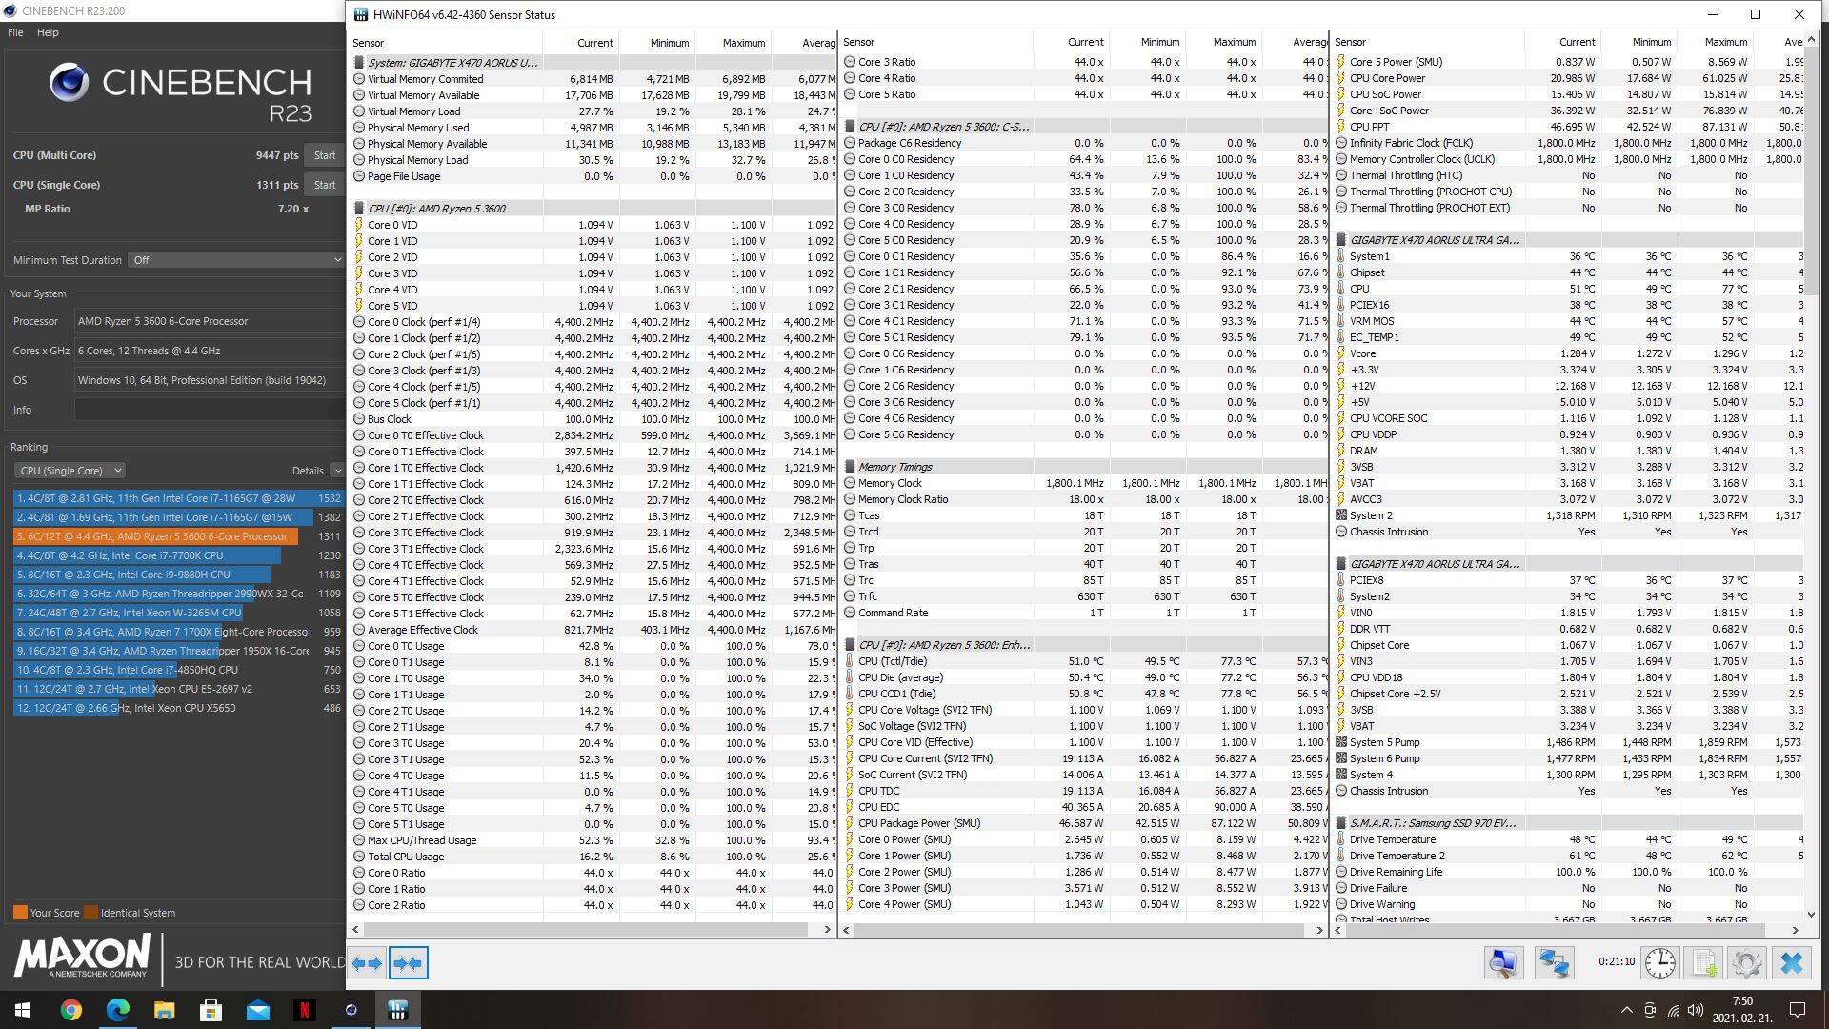
Task: Expand the Details dropdown arrow in Ranking
Action: (336, 471)
